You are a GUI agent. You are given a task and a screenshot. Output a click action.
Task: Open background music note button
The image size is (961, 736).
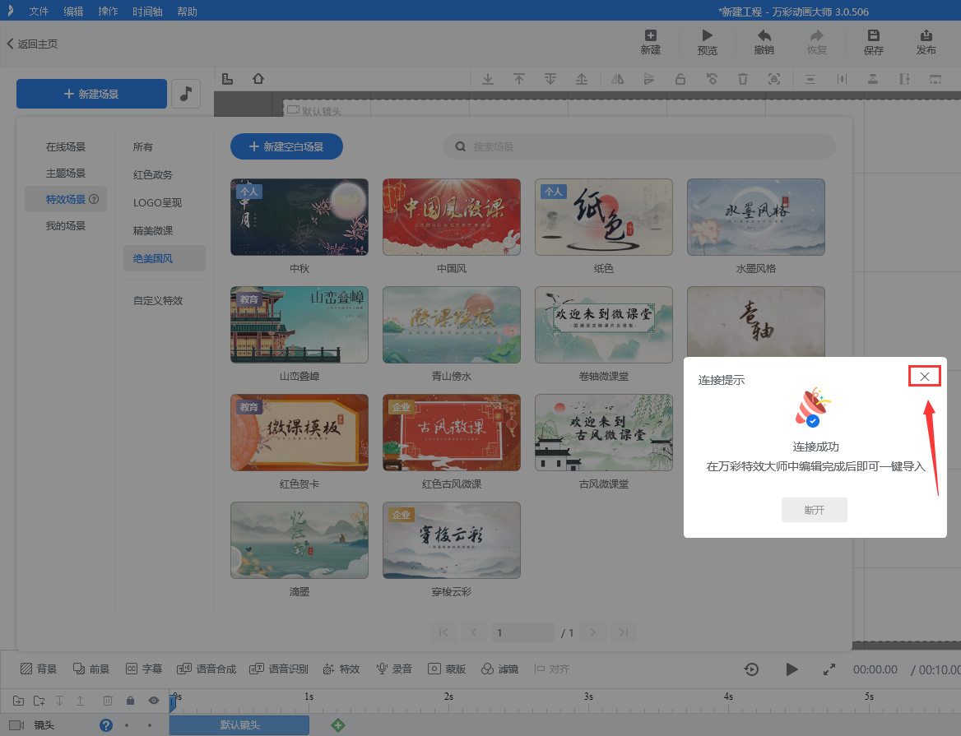click(186, 94)
